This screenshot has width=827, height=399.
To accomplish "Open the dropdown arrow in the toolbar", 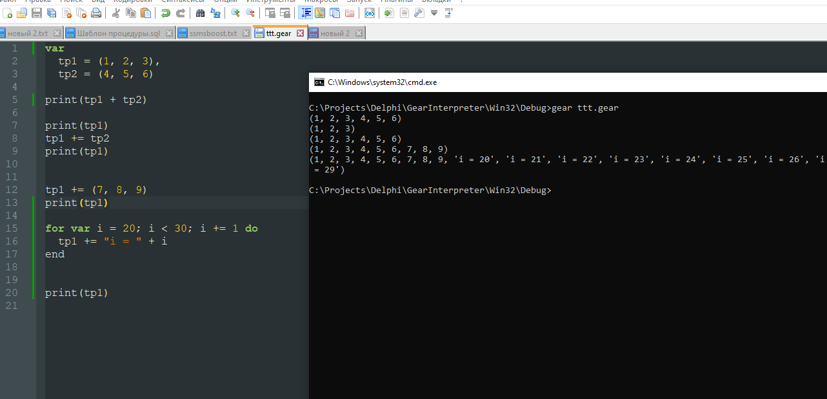I will click(433, 13).
